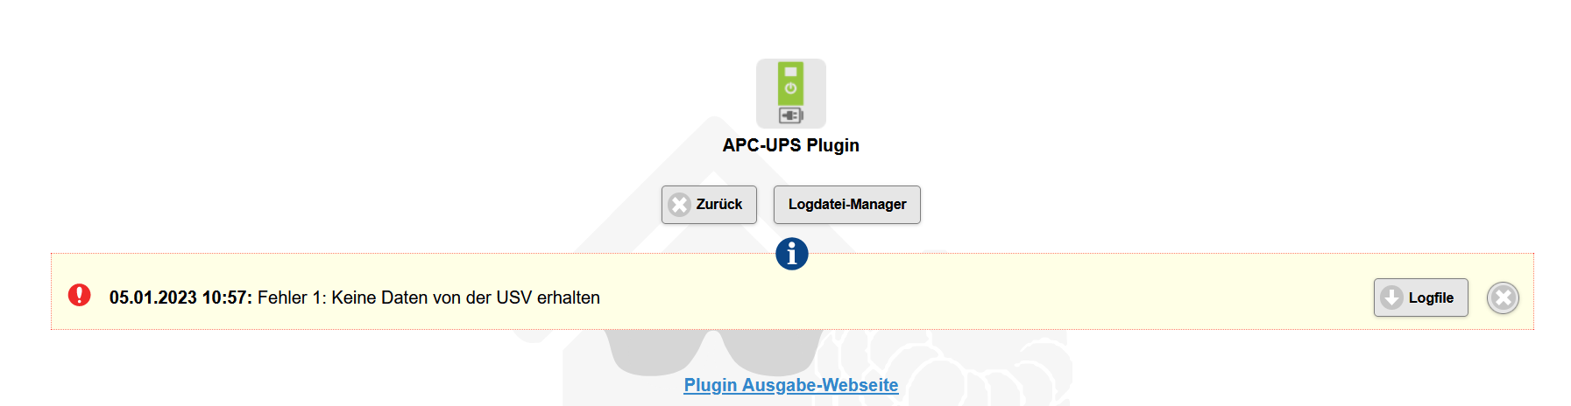Click the message 'Keine Daten von der USV erhalten'
The height and width of the screenshot is (406, 1571).
[x=465, y=297]
